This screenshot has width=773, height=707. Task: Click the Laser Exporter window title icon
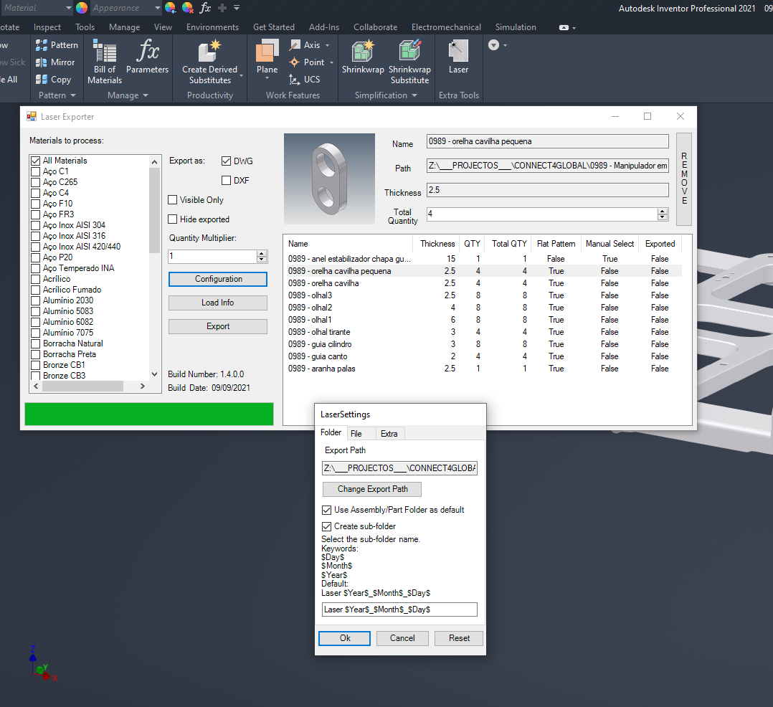pos(32,116)
